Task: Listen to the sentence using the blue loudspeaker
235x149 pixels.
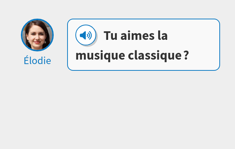Action: pyautogui.click(x=86, y=35)
